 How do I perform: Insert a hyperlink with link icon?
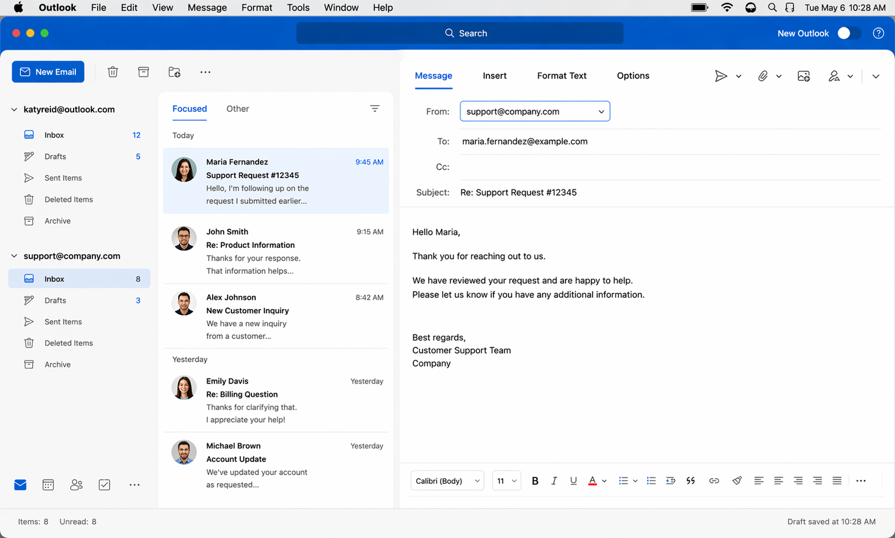pos(714,480)
